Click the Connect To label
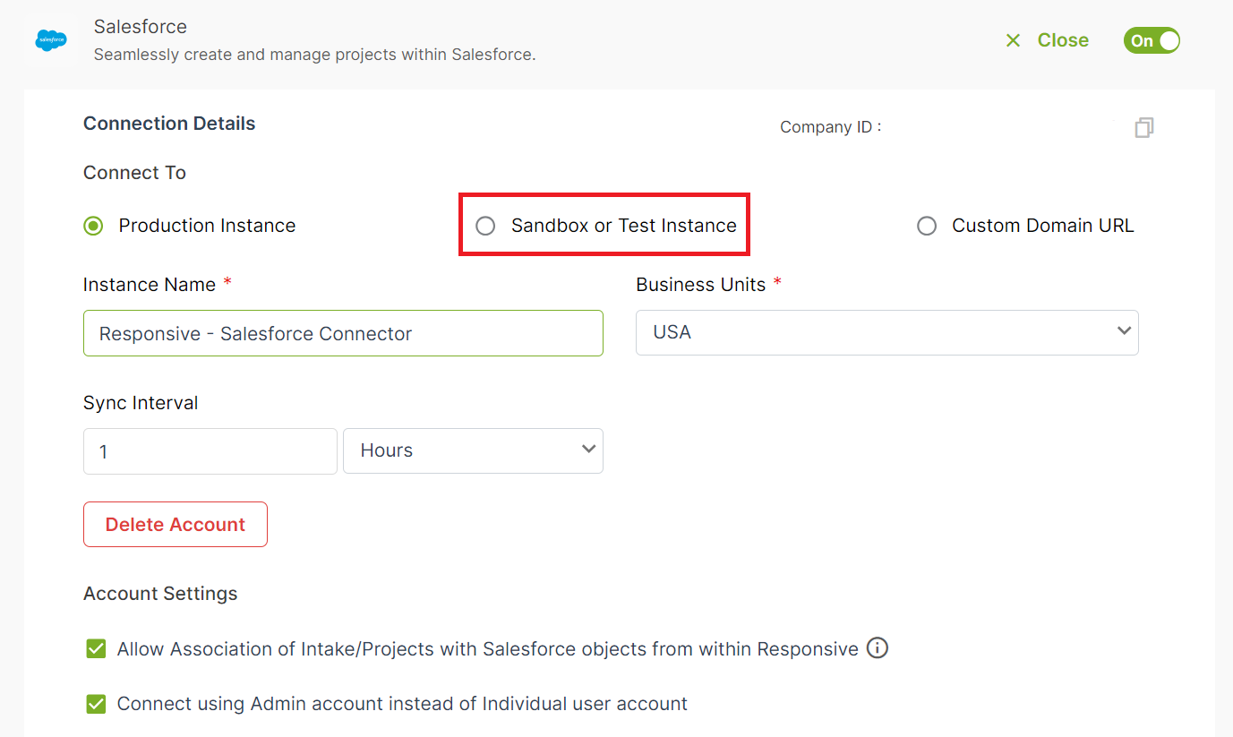Image resolution: width=1233 pixels, height=737 pixels. tap(134, 173)
